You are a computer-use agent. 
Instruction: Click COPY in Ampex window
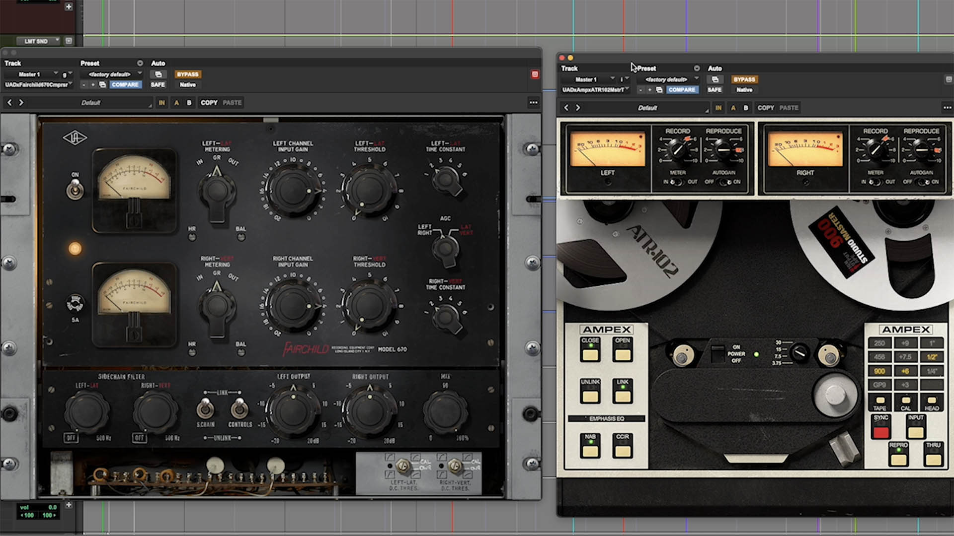766,108
